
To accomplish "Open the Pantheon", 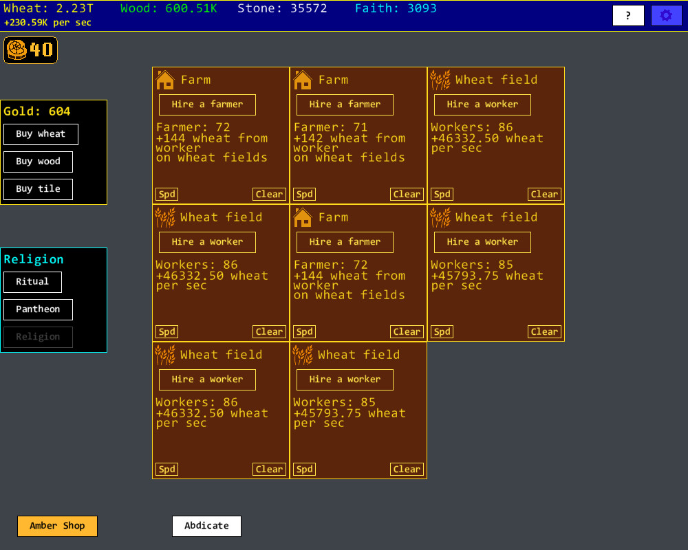I will 38,309.
